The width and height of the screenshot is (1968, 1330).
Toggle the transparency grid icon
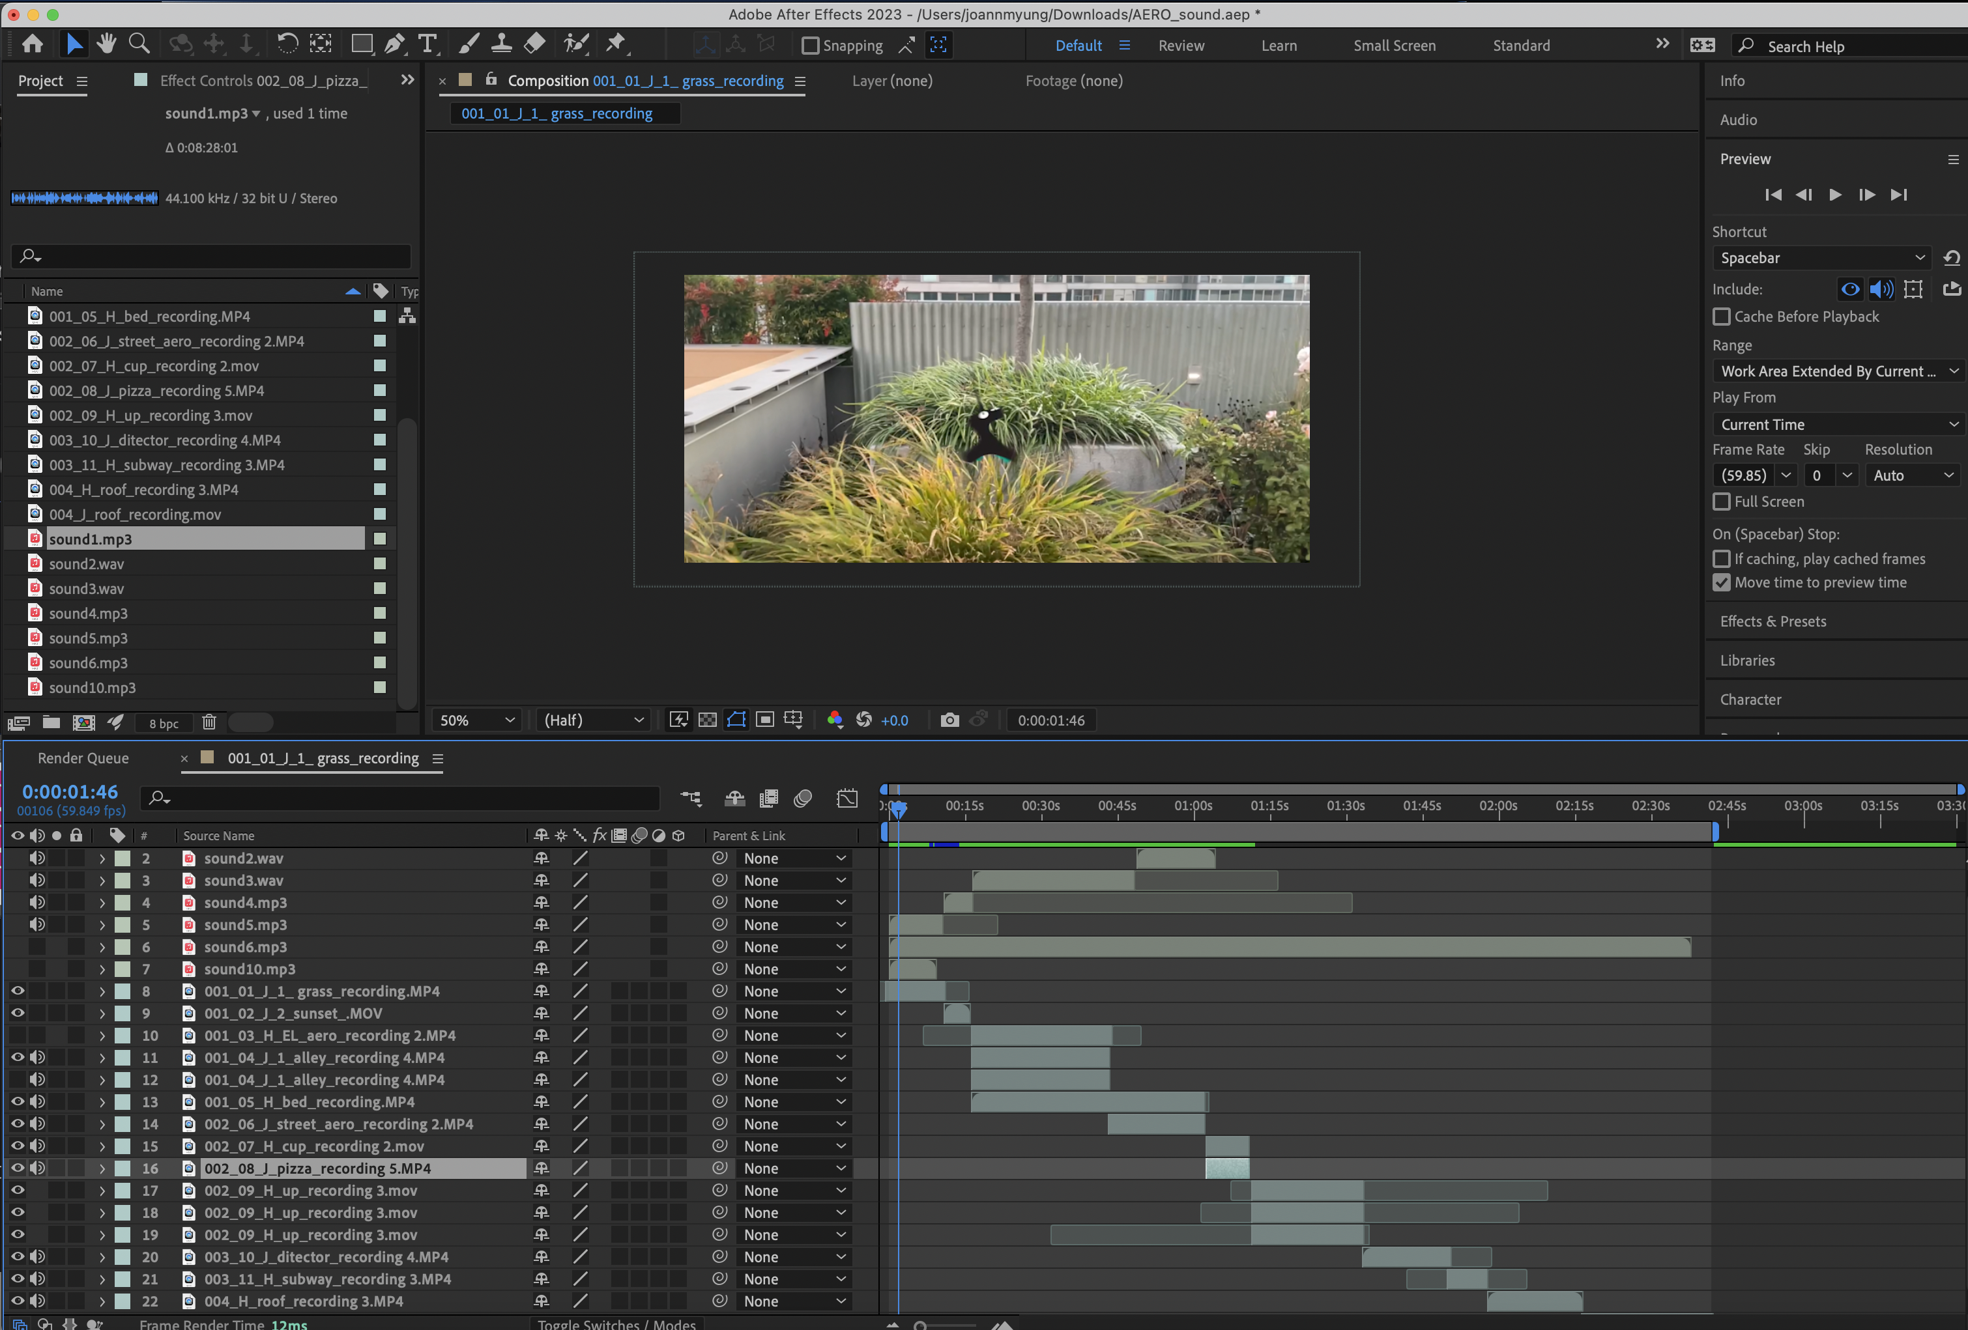(x=708, y=720)
